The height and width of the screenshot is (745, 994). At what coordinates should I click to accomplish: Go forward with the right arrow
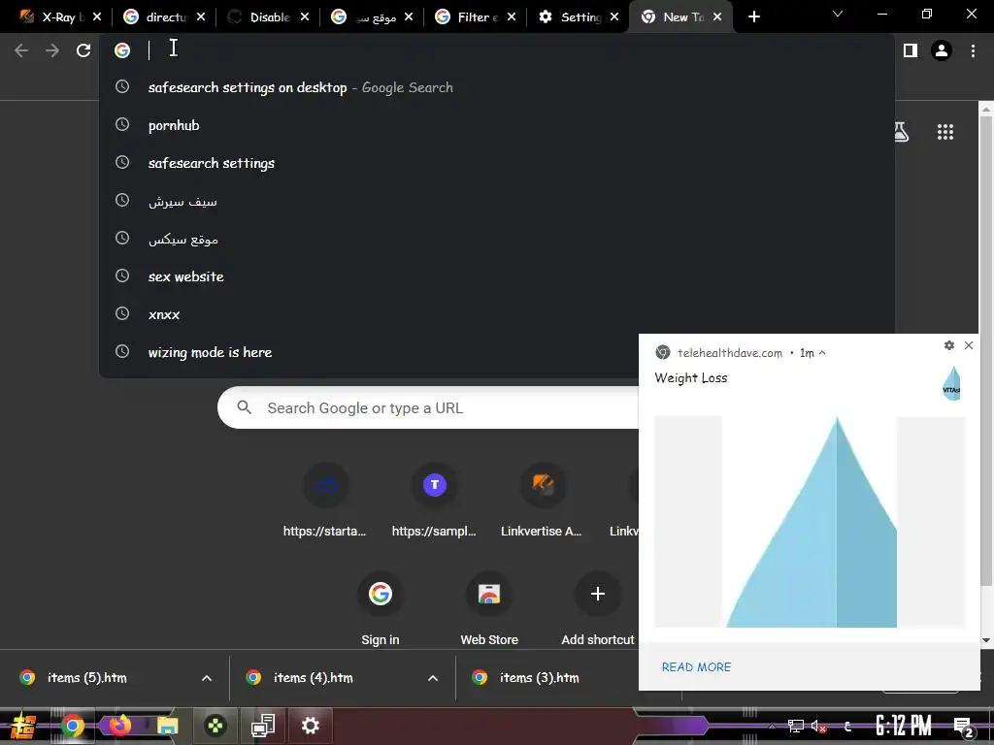tap(52, 50)
